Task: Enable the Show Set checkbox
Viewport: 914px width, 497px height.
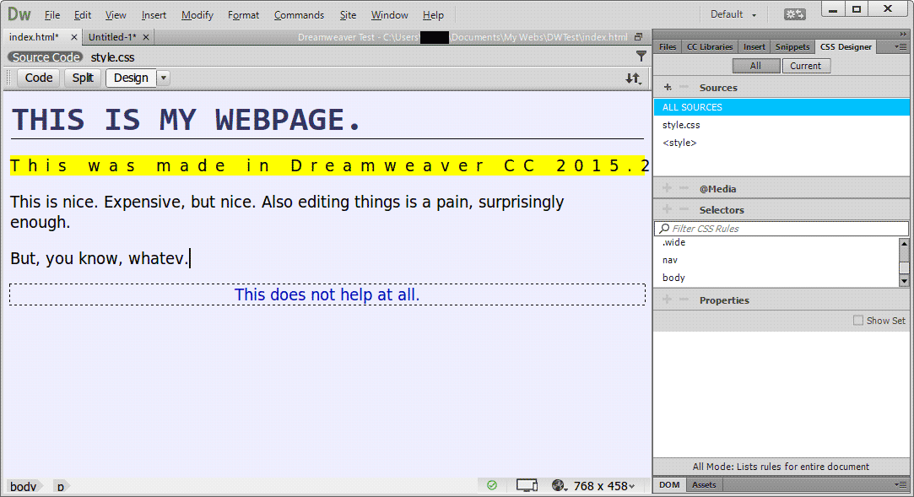Action: [x=858, y=320]
